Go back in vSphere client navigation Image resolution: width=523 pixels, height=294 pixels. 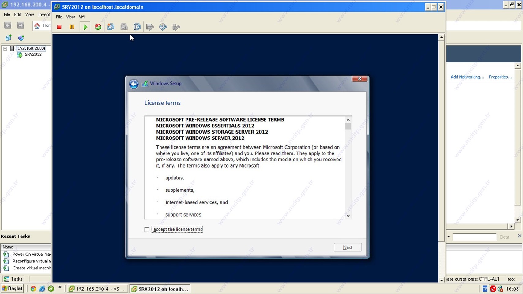coord(8,25)
